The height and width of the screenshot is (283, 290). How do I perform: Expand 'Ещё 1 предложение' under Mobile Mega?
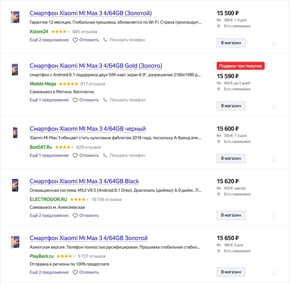[49, 100]
